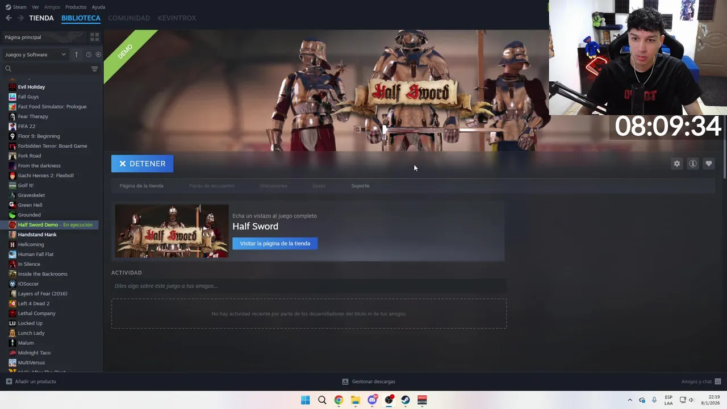727x409 pixels.
Task: Click the microphone tray icon
Action: coord(654,400)
